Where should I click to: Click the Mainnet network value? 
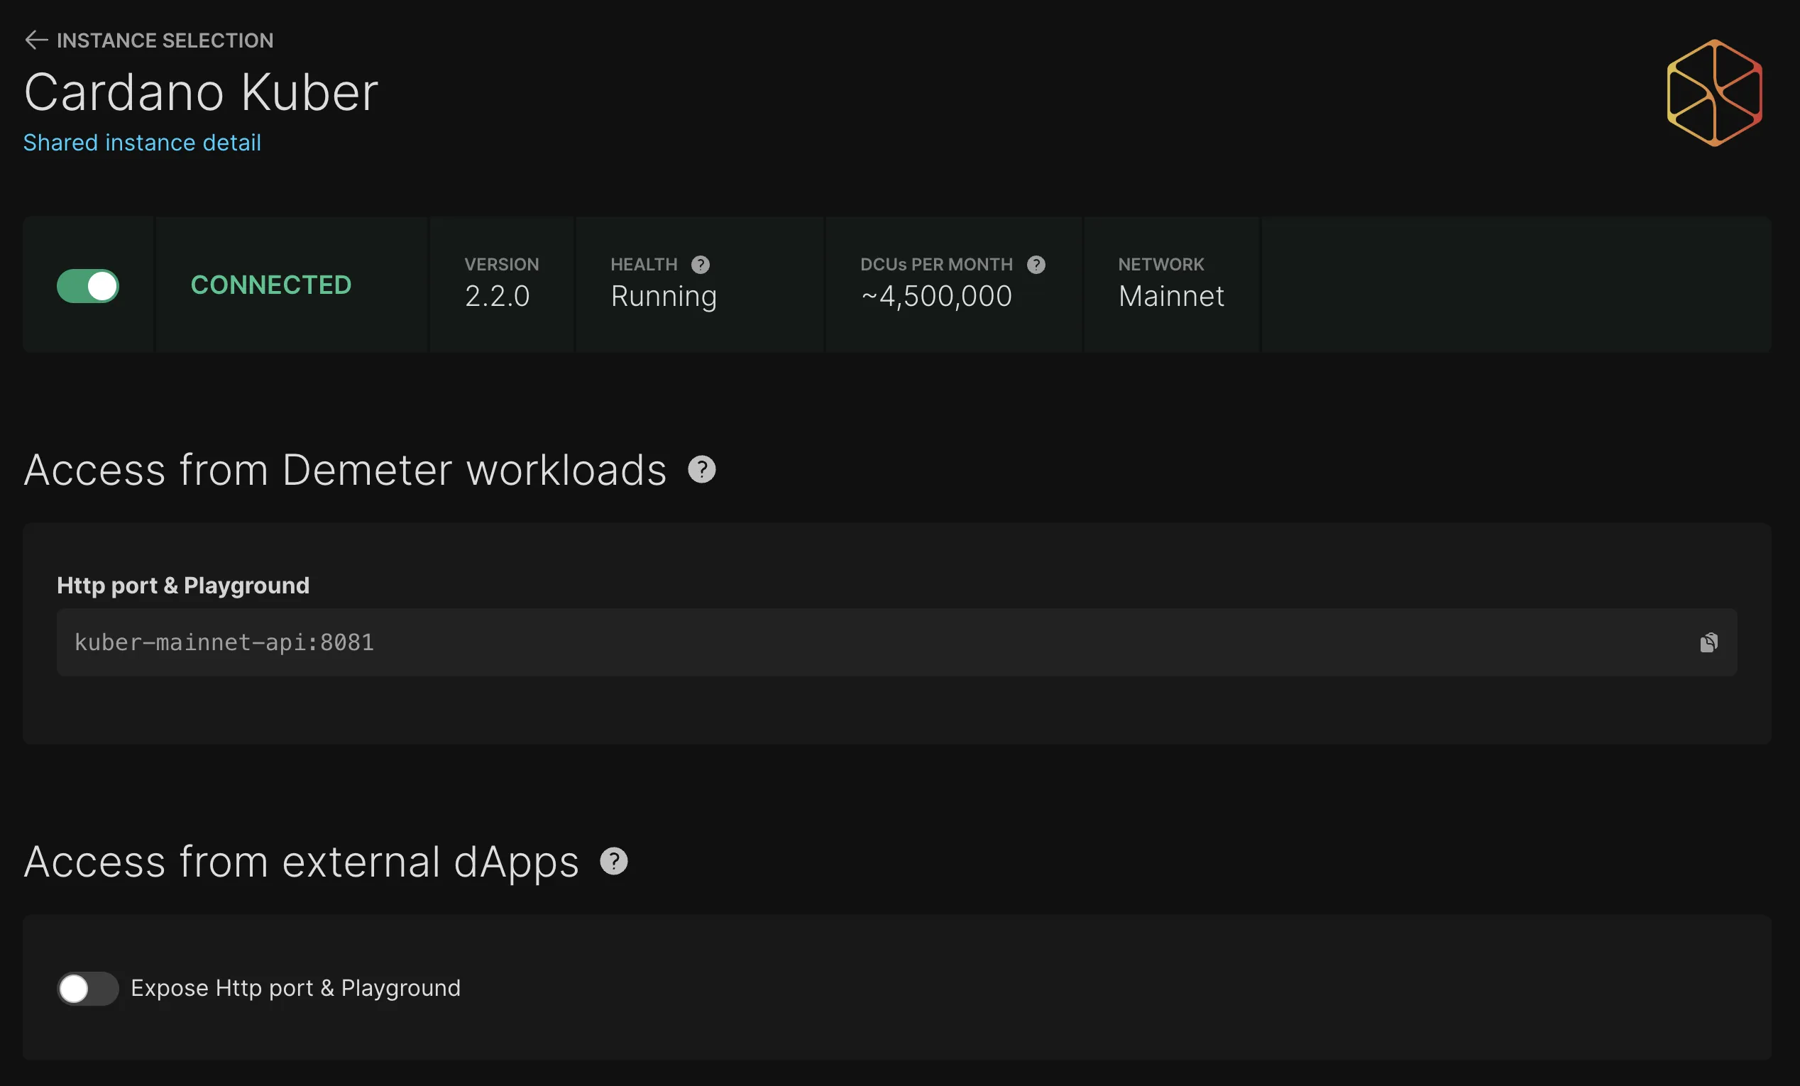(x=1171, y=297)
